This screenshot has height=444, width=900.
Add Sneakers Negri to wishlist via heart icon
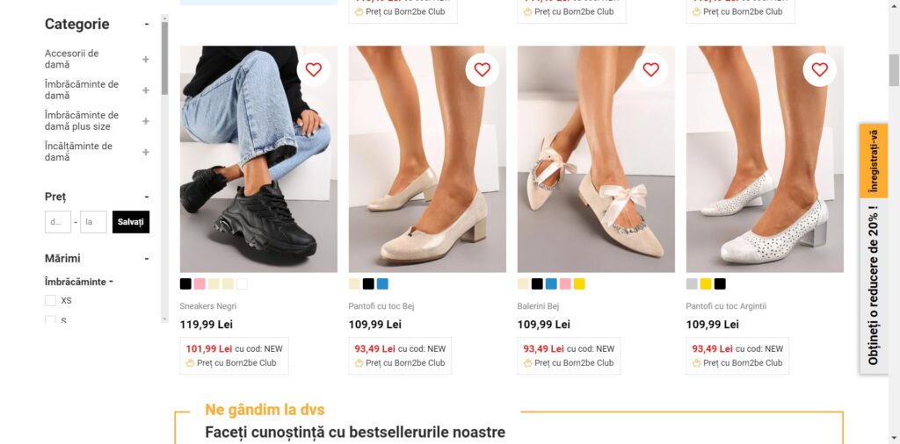click(x=314, y=69)
